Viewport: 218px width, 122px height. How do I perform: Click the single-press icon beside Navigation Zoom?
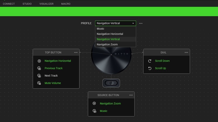coord(94,104)
